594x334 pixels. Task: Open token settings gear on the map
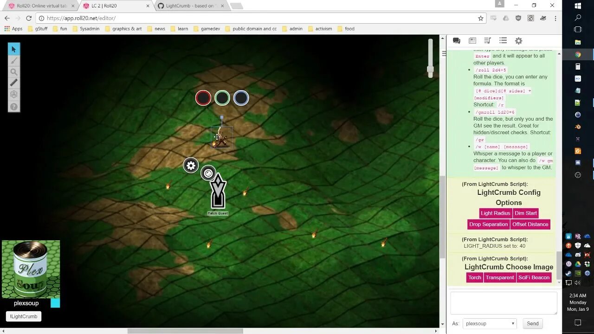tap(191, 166)
